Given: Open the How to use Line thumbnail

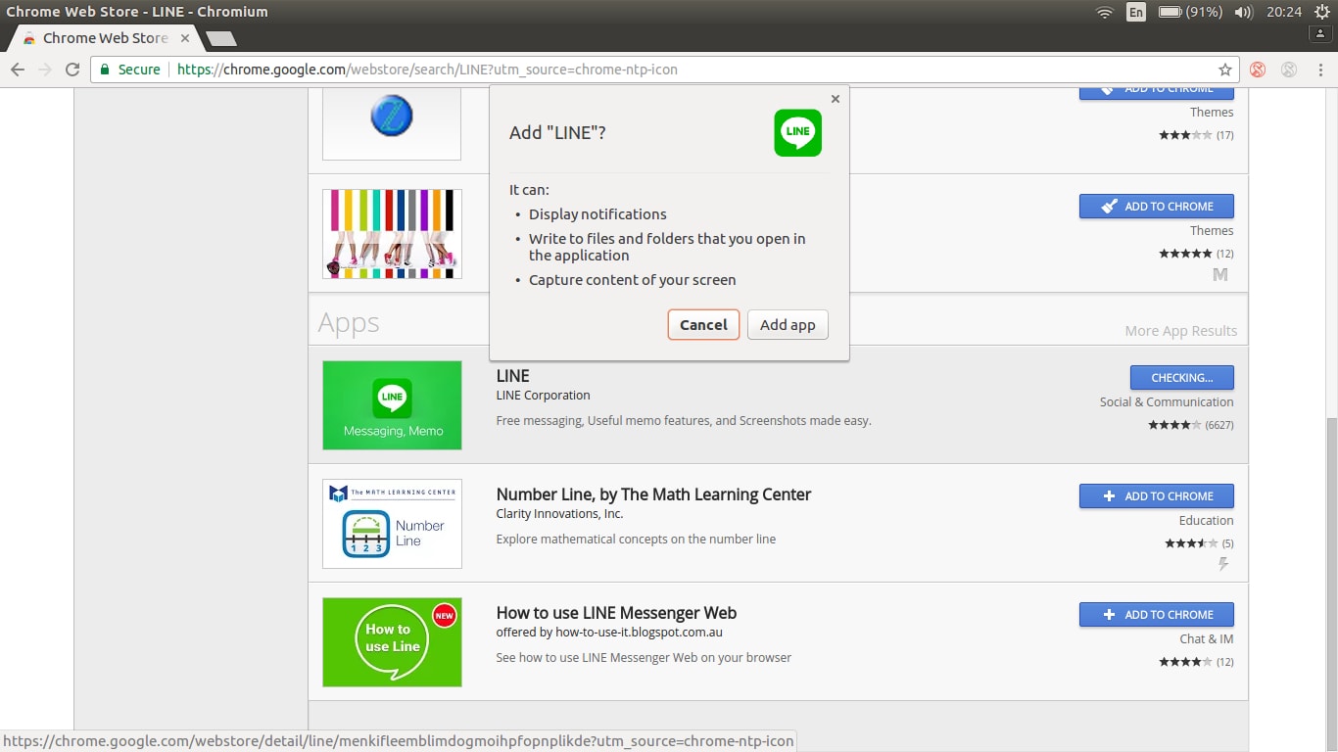Looking at the screenshot, I should coord(392,642).
